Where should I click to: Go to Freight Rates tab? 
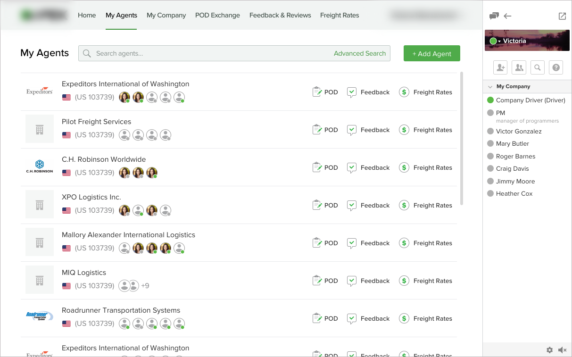click(340, 15)
